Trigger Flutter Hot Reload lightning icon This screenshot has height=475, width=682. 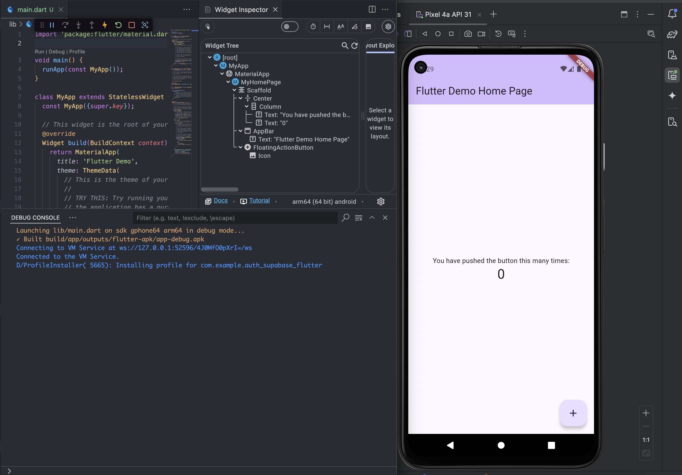coord(105,25)
